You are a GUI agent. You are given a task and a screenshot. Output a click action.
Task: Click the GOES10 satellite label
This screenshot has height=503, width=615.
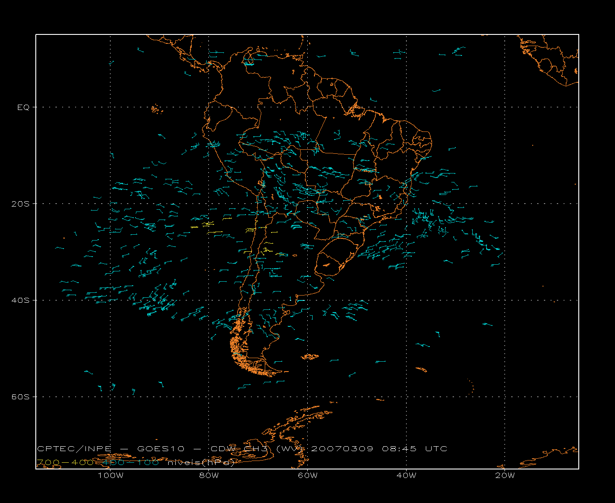(161, 449)
